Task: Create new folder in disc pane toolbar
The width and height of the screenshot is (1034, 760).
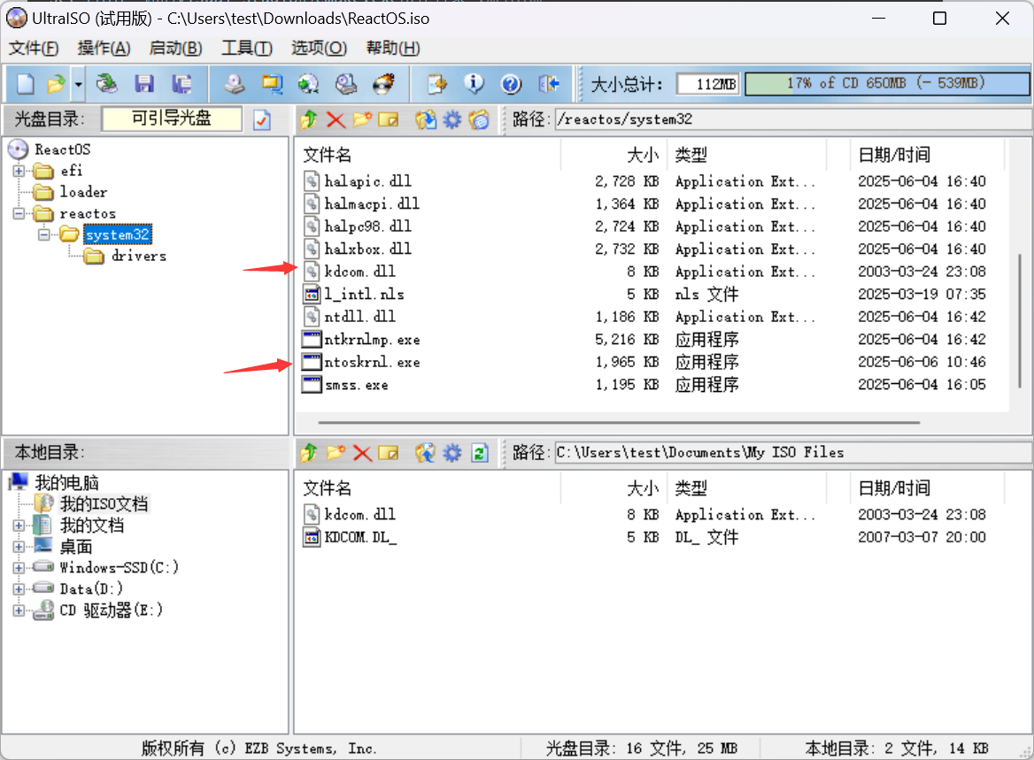Action: pyautogui.click(x=362, y=119)
